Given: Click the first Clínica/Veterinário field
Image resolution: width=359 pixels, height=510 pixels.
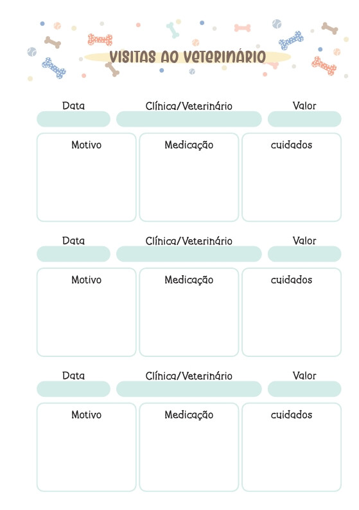Looking at the screenshot, I should click(x=189, y=119).
